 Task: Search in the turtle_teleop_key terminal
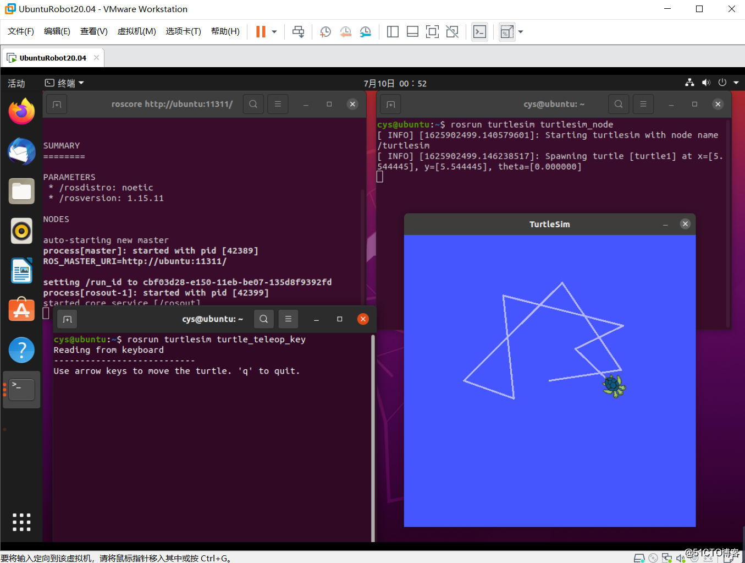click(264, 319)
